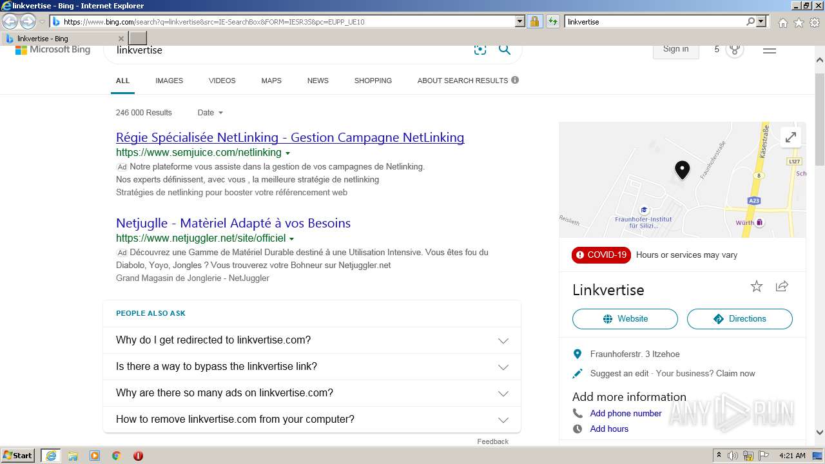Image resolution: width=825 pixels, height=464 pixels.
Task: Click the info icon beside About Search Results
Action: pos(515,80)
